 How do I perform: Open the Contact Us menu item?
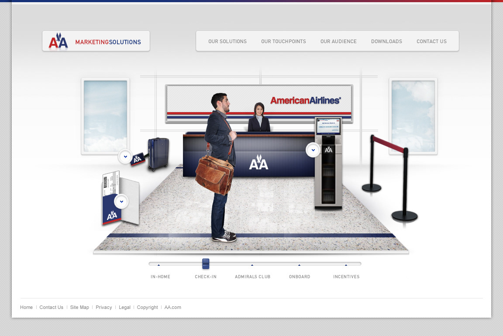pyautogui.click(x=431, y=41)
